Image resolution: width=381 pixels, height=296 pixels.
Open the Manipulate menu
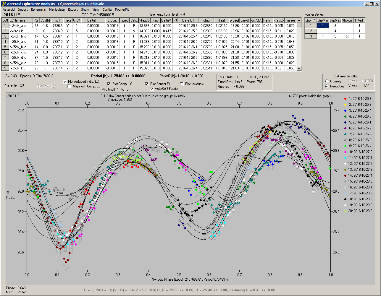pyautogui.click(x=57, y=9)
